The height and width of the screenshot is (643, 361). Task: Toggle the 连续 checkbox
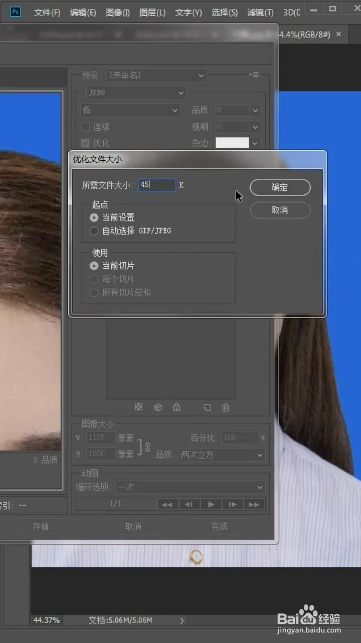point(85,127)
